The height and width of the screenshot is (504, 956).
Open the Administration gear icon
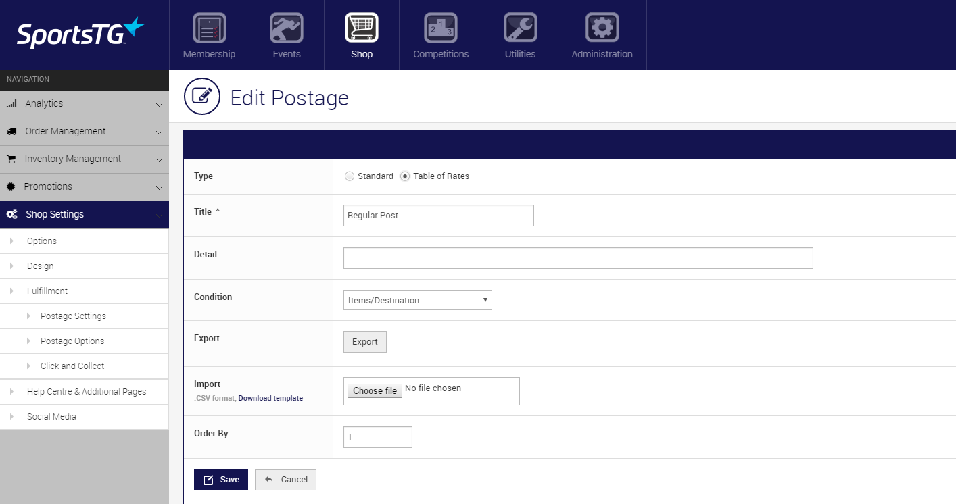pyautogui.click(x=602, y=28)
